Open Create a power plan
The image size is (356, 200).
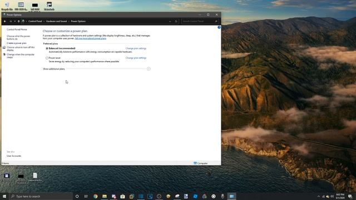point(17,43)
